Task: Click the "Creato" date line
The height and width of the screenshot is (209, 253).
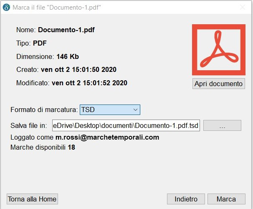Action: coord(66,69)
